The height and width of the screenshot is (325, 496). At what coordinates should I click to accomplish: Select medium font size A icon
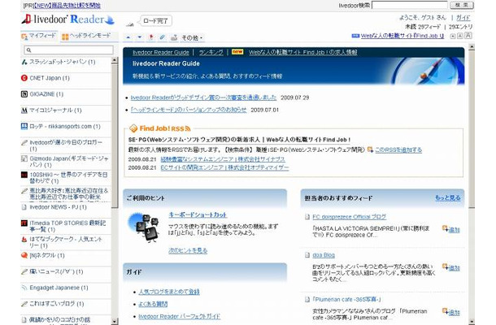pos(460,36)
